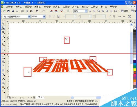Viewport: 137px width, 107px height.
Task: Click the Zoom out magnifier icon
Action: (94, 11)
